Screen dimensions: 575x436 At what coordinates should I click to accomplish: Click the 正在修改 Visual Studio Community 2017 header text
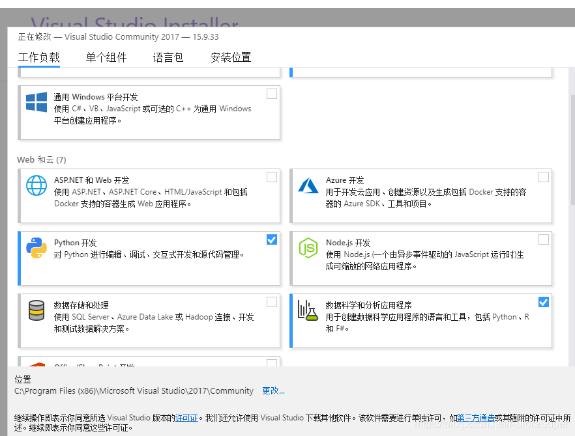click(118, 37)
